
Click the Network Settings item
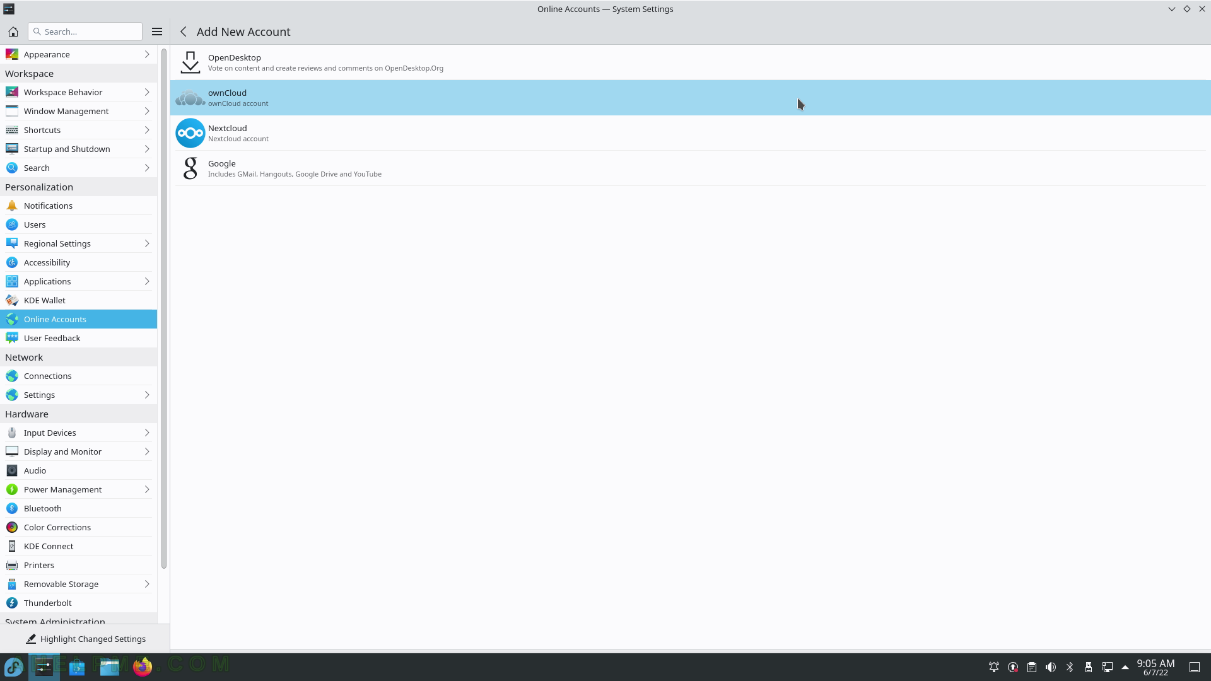78,395
